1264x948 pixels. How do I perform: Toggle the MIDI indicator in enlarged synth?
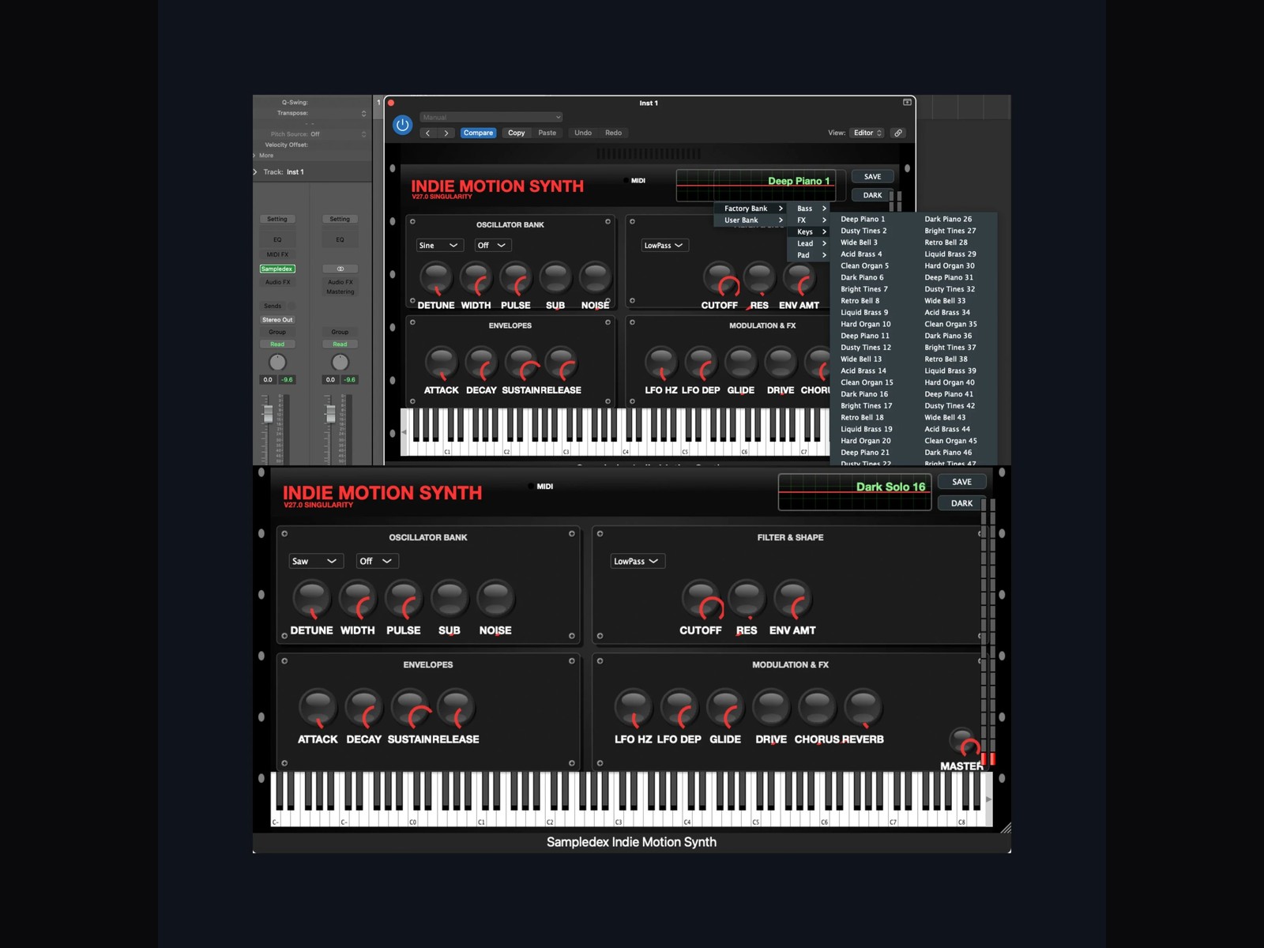coord(541,487)
